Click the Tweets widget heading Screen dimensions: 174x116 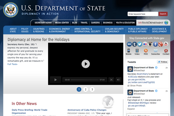point(132,62)
